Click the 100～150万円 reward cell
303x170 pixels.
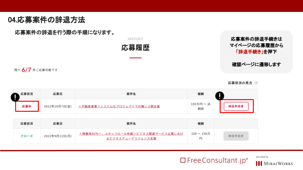(201, 136)
